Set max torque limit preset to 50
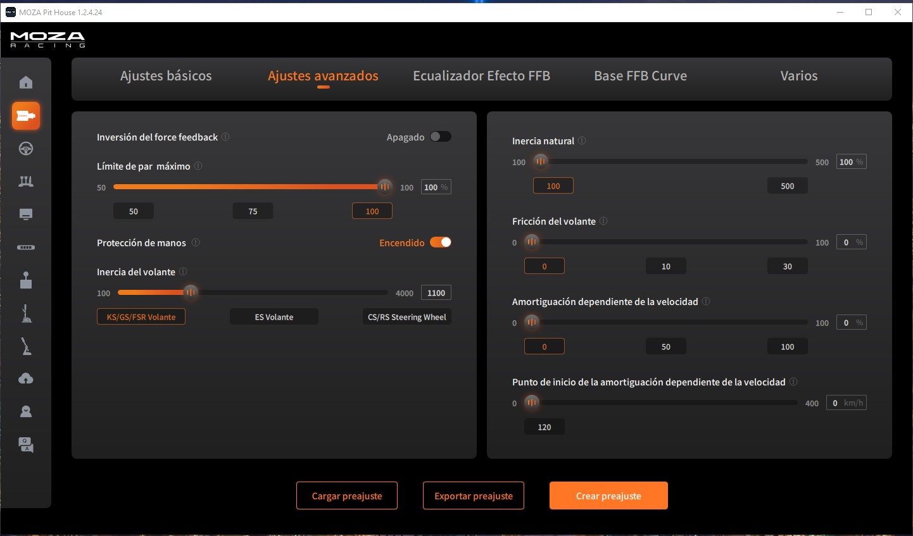Viewport: 913px width, 536px height. pos(134,211)
